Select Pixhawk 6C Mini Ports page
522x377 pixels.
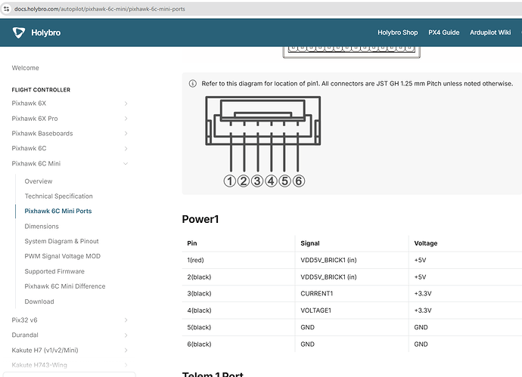click(x=58, y=211)
